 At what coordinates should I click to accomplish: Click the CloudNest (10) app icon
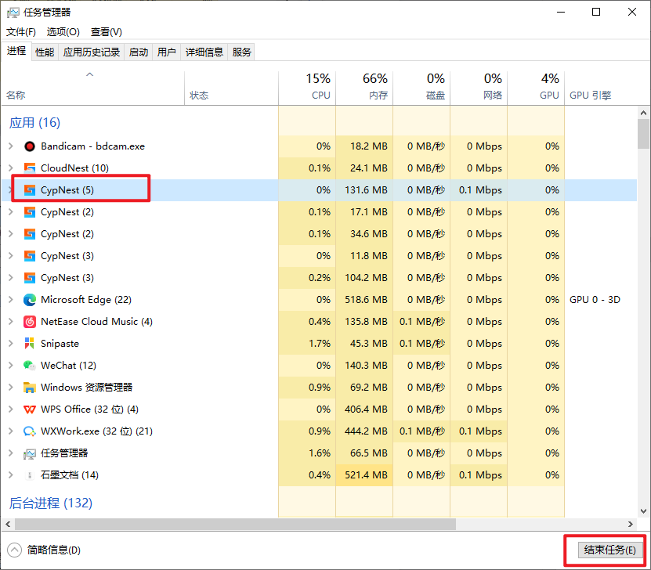(30, 168)
